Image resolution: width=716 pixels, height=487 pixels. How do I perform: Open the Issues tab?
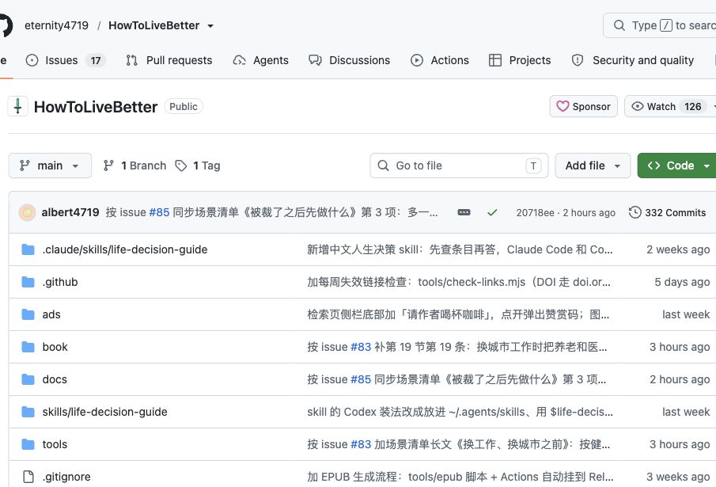pos(66,60)
